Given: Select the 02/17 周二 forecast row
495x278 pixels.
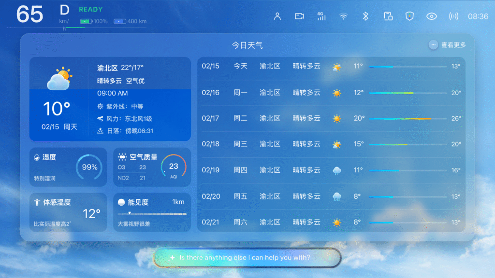Looking at the screenshot, I should 331,119.
